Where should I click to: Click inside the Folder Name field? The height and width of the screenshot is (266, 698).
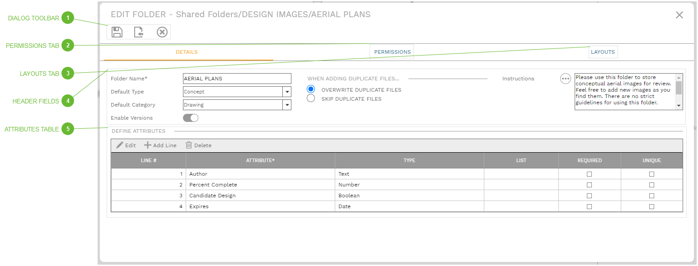(237, 79)
